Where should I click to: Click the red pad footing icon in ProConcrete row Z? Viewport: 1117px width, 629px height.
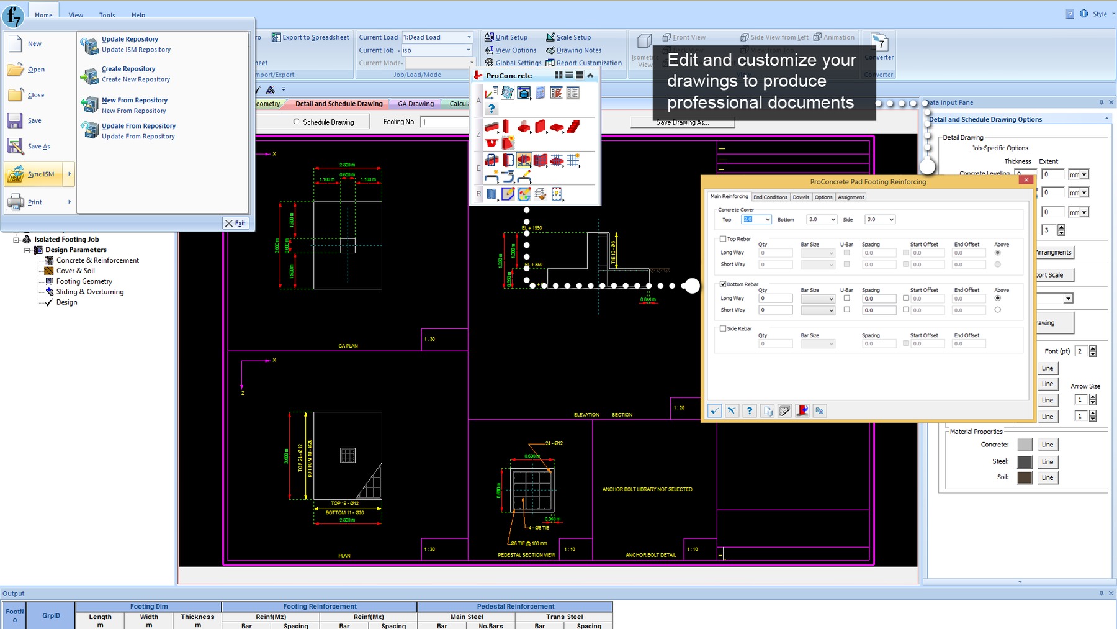point(524,127)
